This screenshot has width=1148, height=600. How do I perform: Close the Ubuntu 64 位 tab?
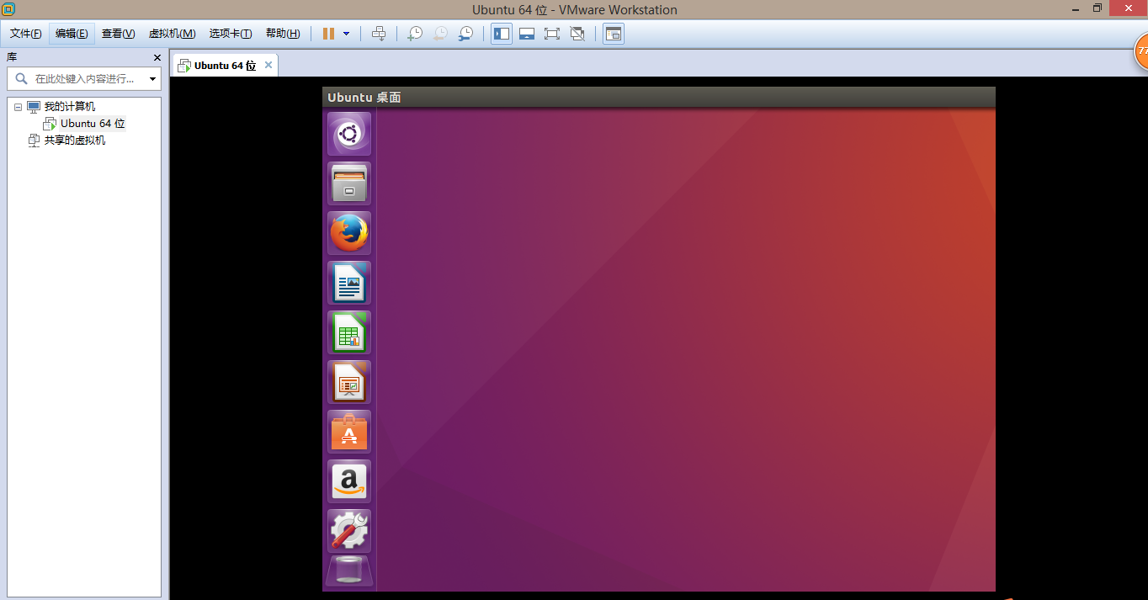click(268, 65)
